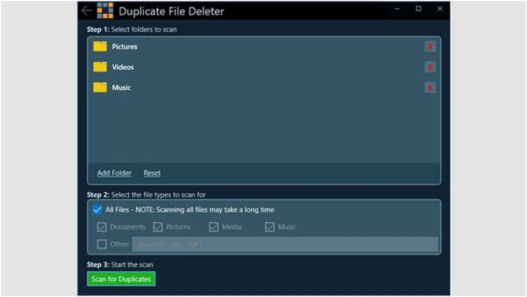The image size is (527, 297).
Task: Remove Music folder with red X
Action: pos(430,88)
